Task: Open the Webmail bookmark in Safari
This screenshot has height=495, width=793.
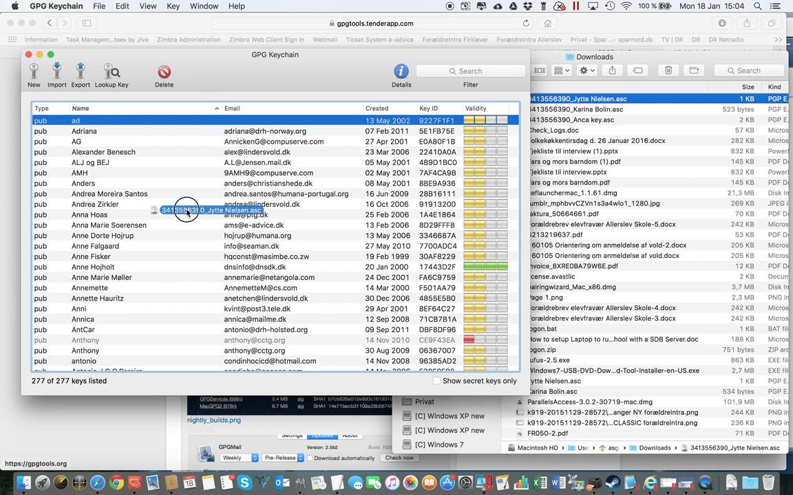Action: tap(325, 39)
